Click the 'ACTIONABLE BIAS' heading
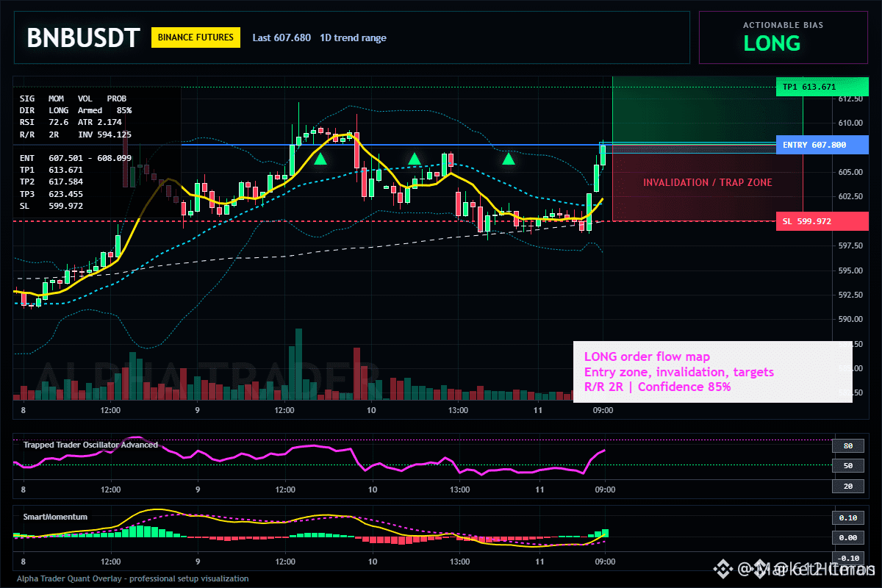Screen dimensions: 882x588 coord(783,25)
